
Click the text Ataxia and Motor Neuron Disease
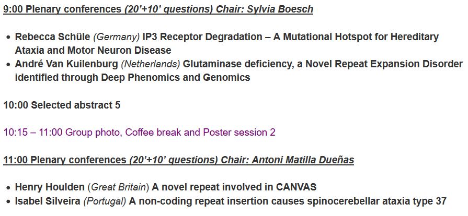pos(93,51)
